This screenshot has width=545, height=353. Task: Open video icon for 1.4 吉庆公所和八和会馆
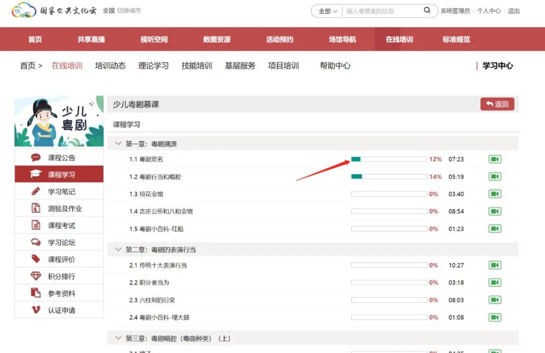[x=495, y=211]
